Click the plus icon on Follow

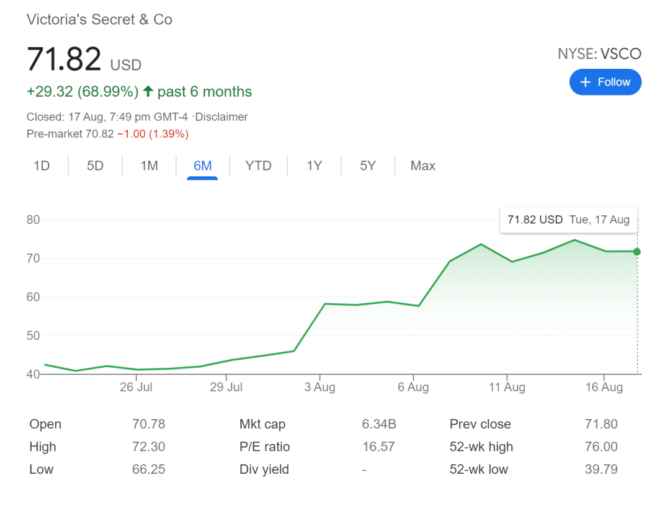click(585, 82)
